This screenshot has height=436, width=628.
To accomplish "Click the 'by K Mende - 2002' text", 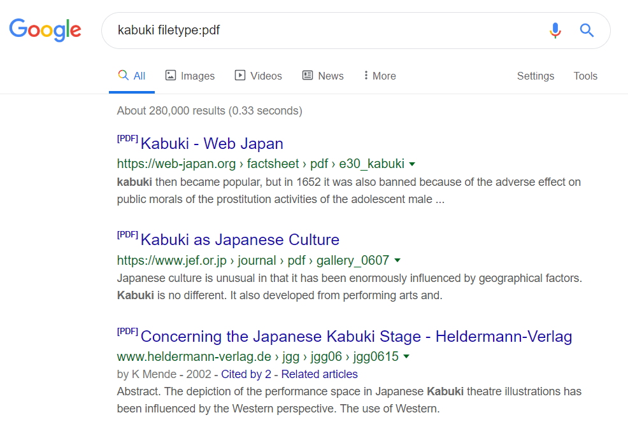I will click(164, 374).
